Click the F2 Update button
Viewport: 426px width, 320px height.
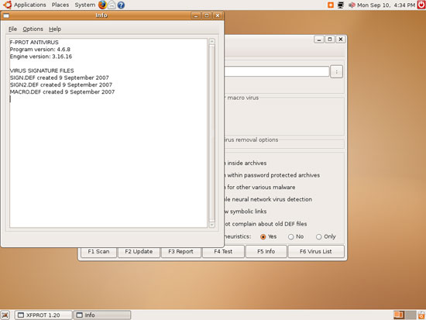[x=139, y=252]
